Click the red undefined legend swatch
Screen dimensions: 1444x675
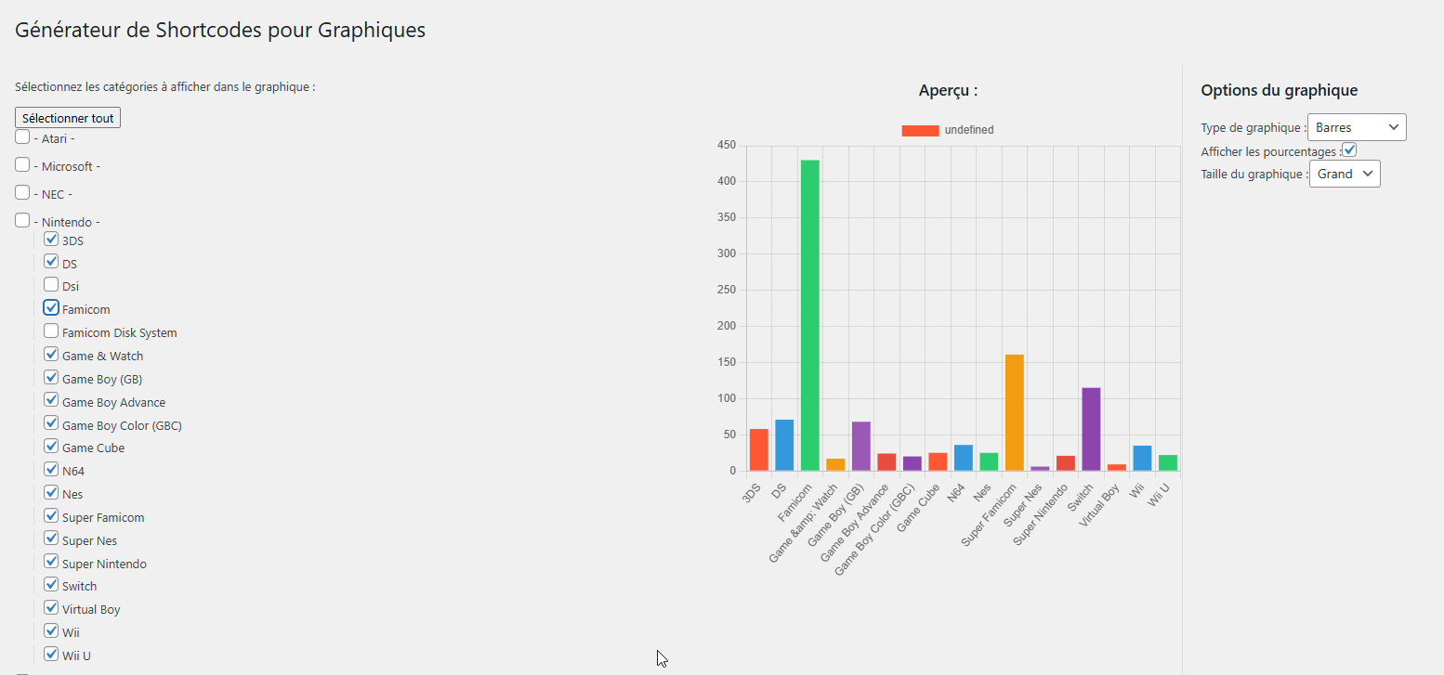click(920, 130)
